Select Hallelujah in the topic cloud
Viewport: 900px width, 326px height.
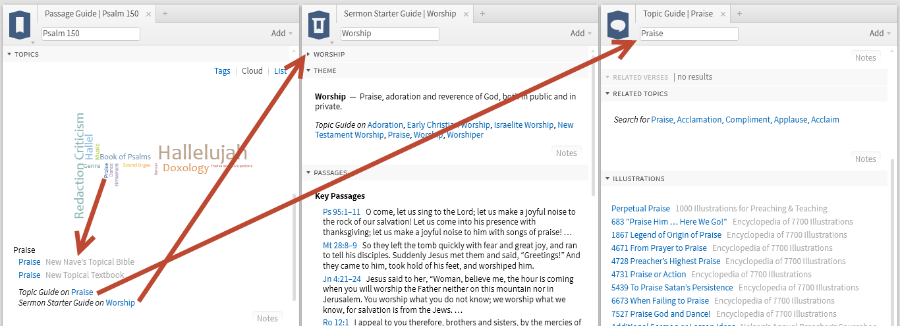[x=203, y=153]
